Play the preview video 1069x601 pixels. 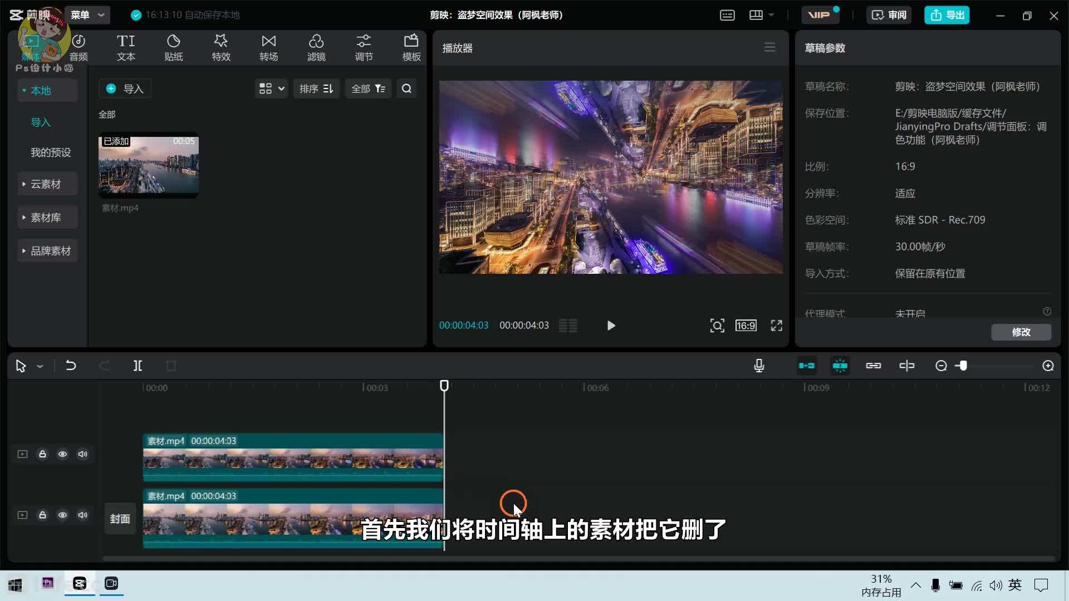tap(611, 326)
